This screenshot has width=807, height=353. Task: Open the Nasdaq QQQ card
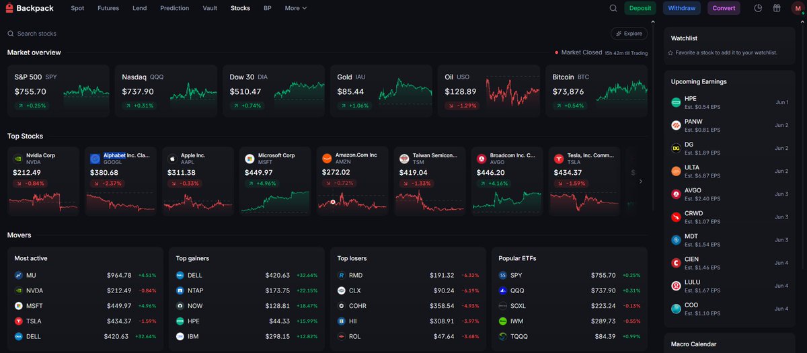coord(166,89)
